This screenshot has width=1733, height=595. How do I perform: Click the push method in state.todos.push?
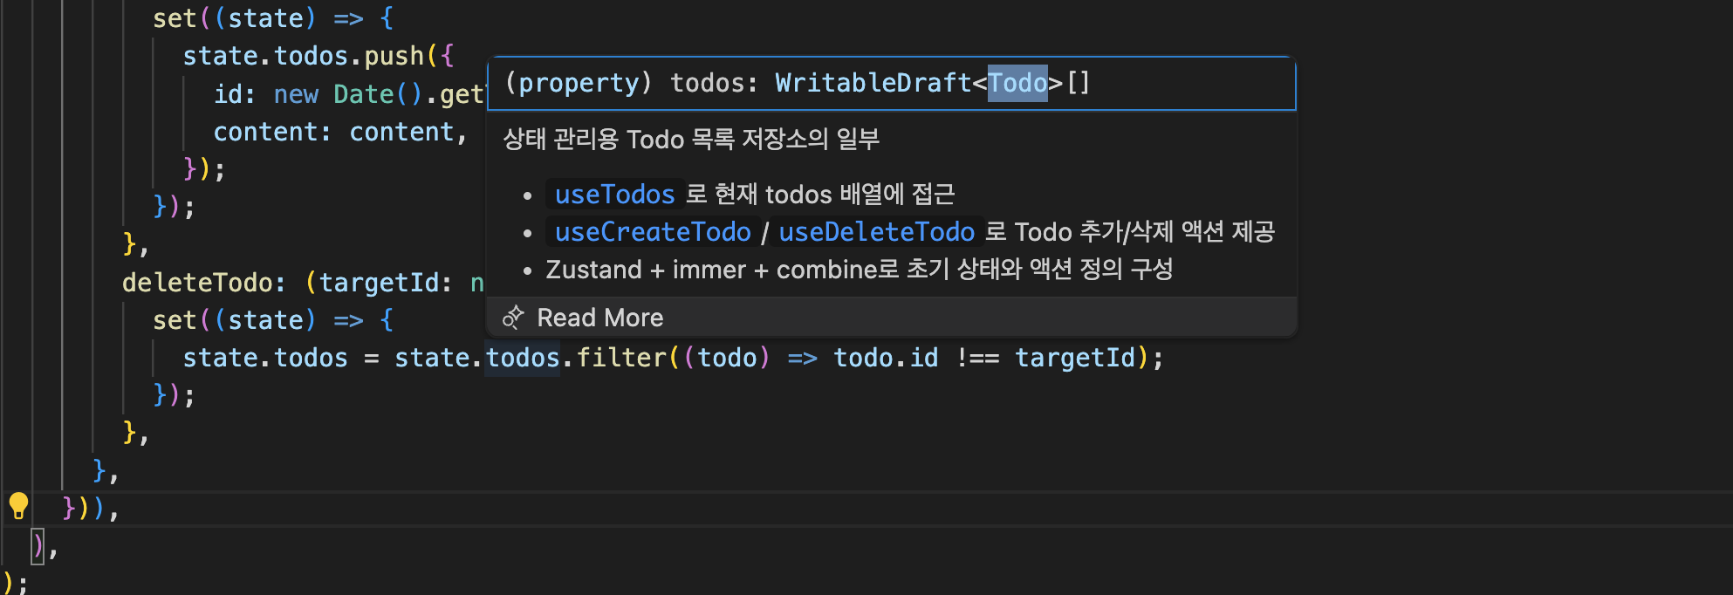tap(394, 56)
